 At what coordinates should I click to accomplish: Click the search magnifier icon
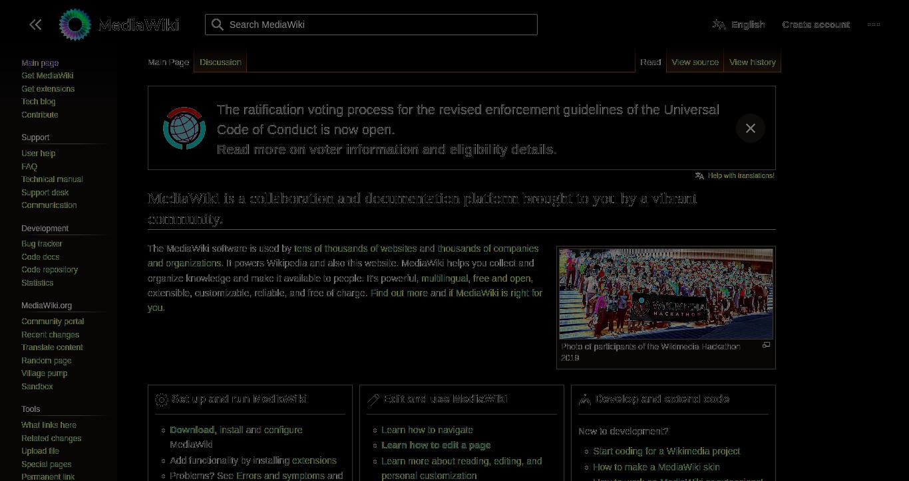pos(218,25)
